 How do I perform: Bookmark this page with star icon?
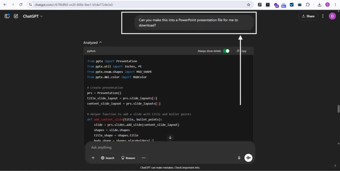(x=248, y=5)
